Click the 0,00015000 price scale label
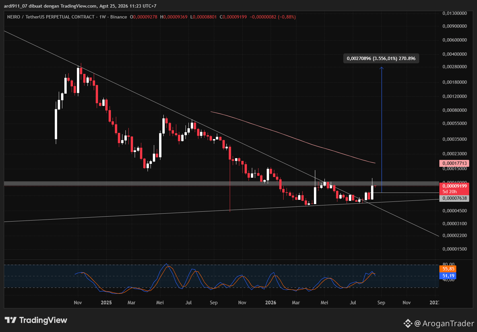 [x=455, y=168]
